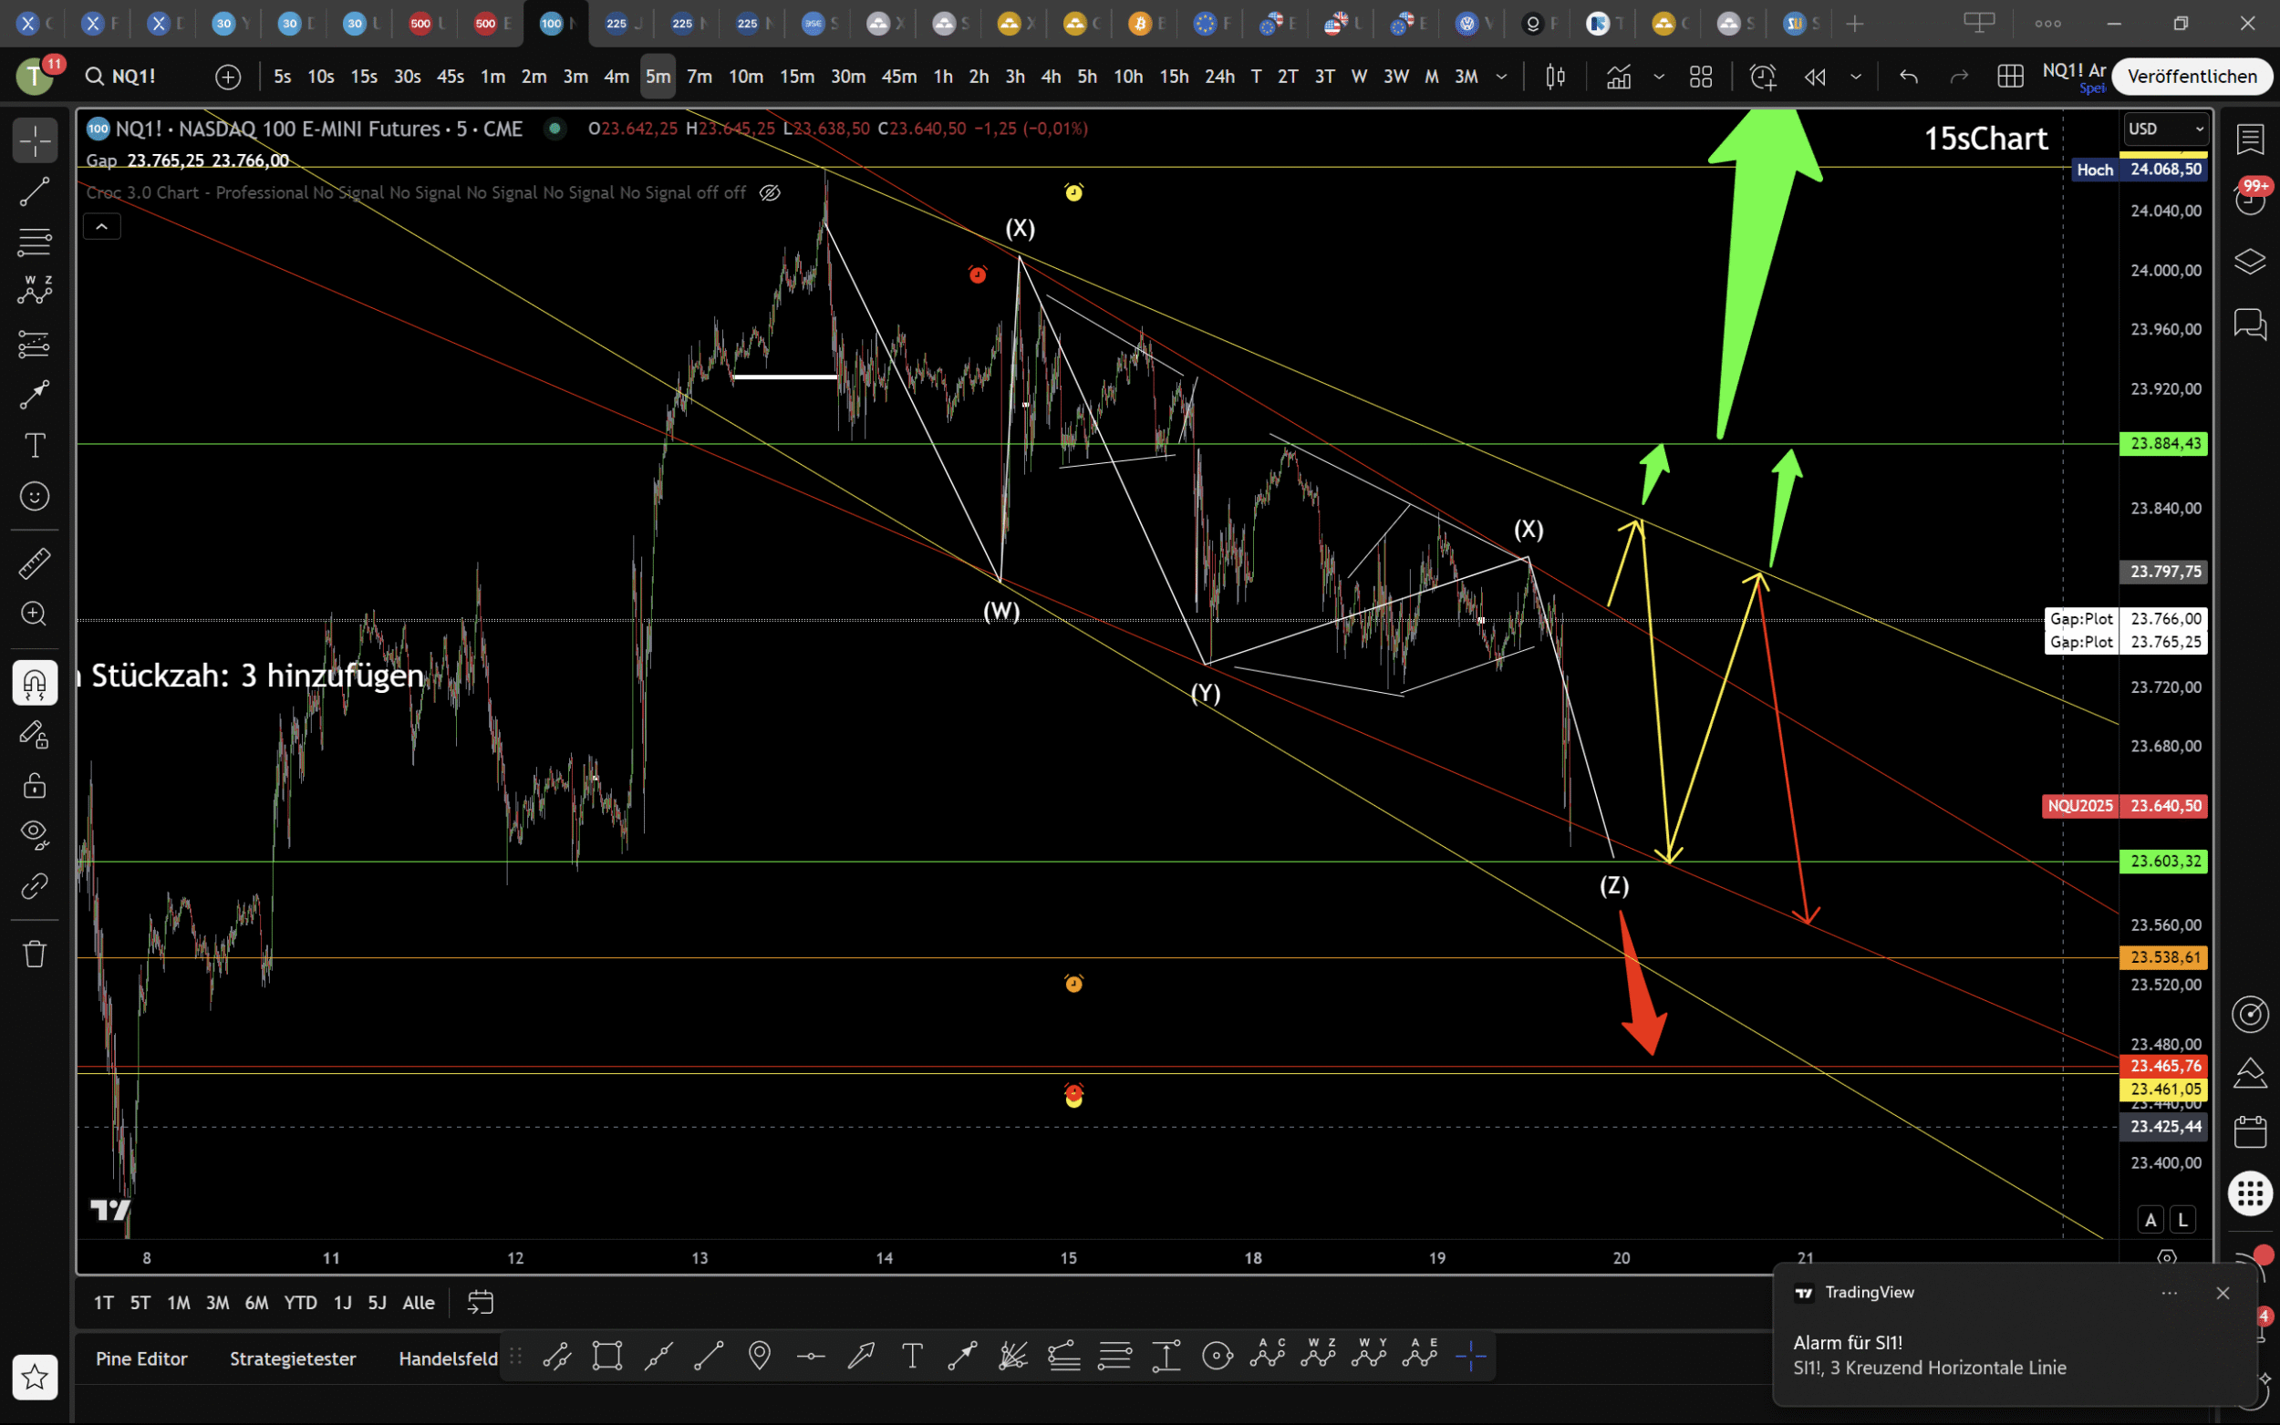Collapse the indicator legend chevron
The width and height of the screenshot is (2280, 1425).
pos(102,226)
